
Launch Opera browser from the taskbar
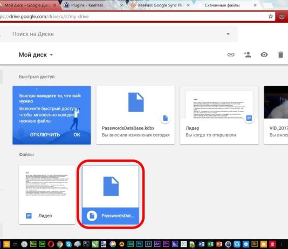tap(51, 244)
